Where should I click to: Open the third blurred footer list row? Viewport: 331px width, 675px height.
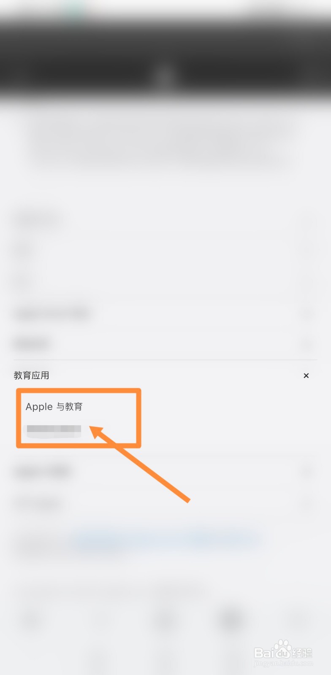165,282
